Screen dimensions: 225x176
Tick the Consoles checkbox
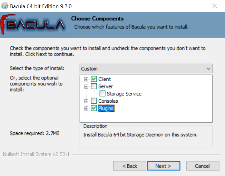pyautogui.click(x=94, y=101)
